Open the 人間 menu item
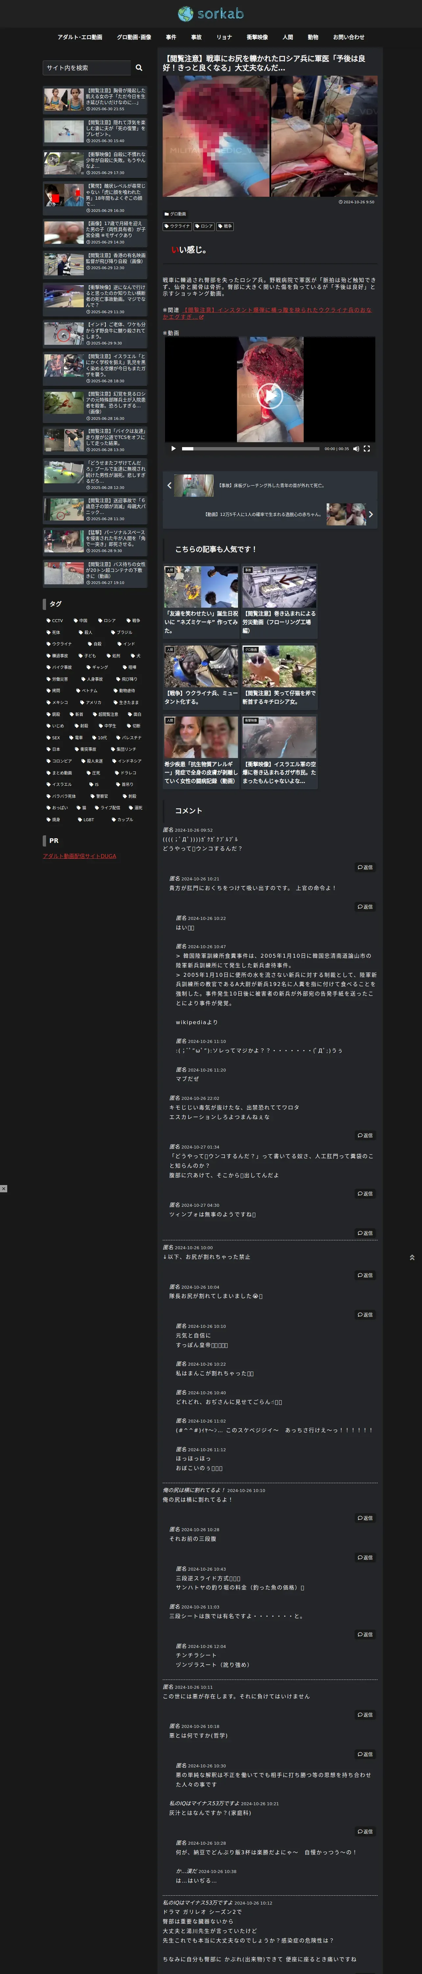The height and width of the screenshot is (1974, 422). (x=287, y=37)
